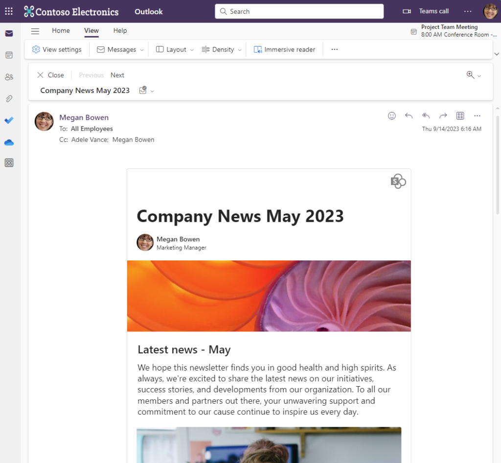
Task: Reply all to the email
Action: (x=426, y=116)
